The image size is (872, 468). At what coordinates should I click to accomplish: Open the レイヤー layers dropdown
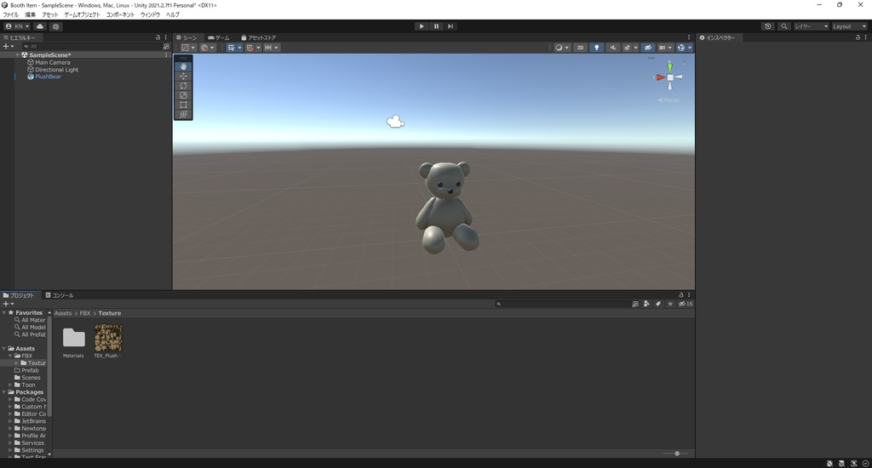pos(811,26)
